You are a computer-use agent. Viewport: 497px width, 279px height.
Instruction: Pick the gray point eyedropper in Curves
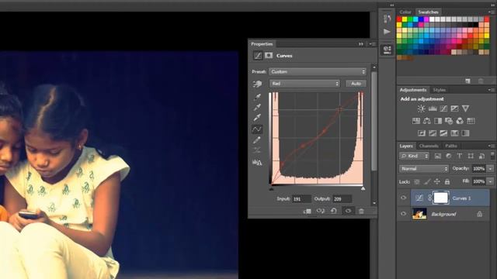pyautogui.click(x=257, y=107)
